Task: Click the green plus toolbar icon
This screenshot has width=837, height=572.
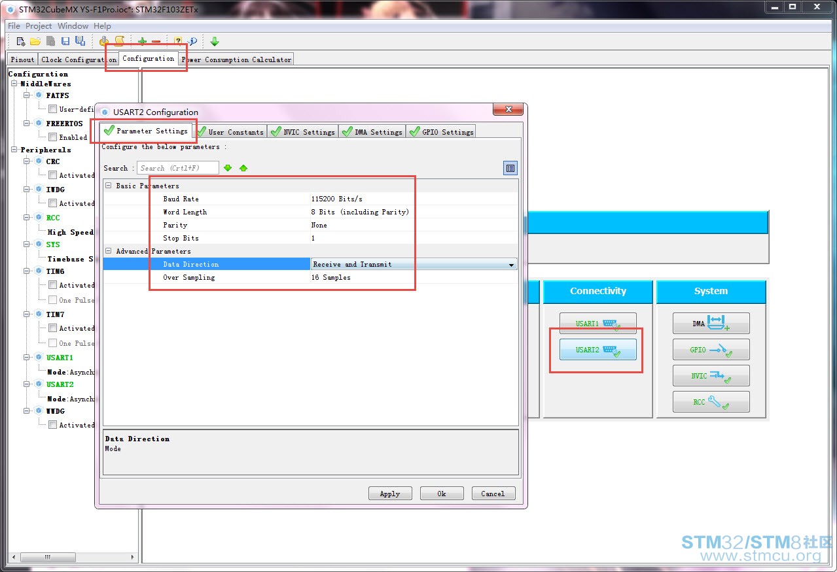Action: pos(142,41)
